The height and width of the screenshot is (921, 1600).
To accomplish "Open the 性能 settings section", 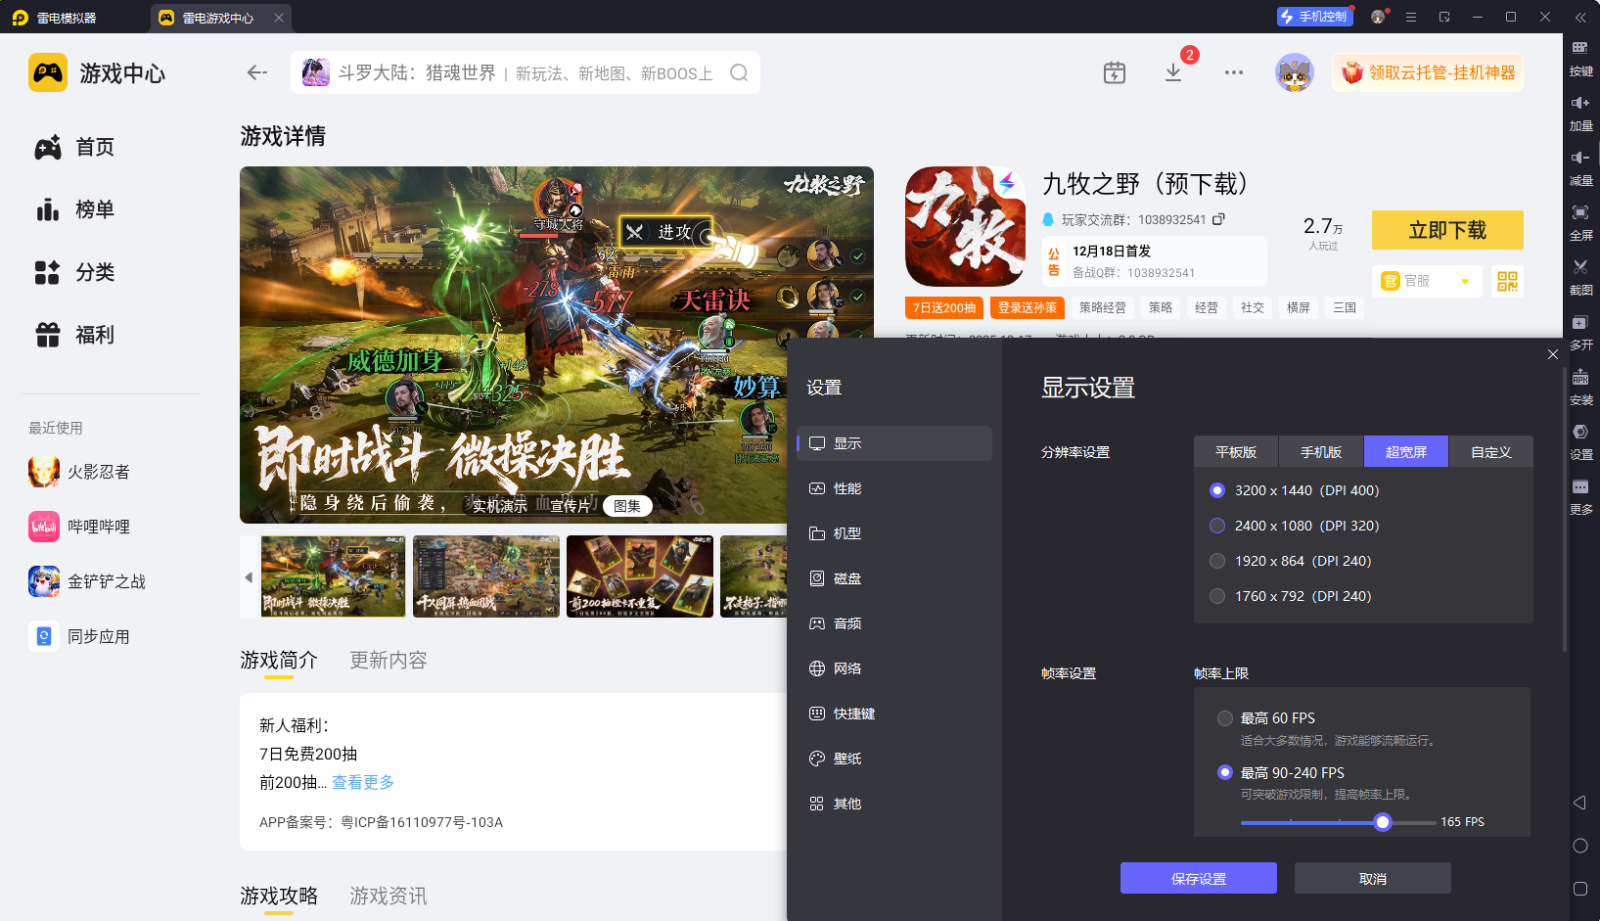I will 846,488.
